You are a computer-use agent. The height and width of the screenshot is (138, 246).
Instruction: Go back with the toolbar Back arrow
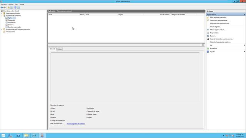[2, 8]
